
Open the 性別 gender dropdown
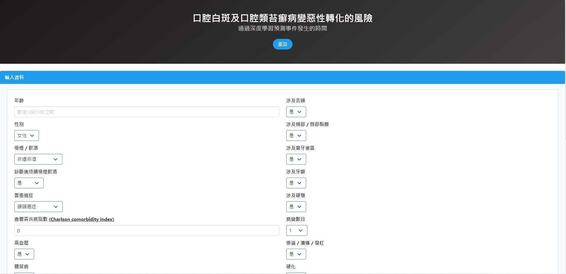tap(26, 136)
